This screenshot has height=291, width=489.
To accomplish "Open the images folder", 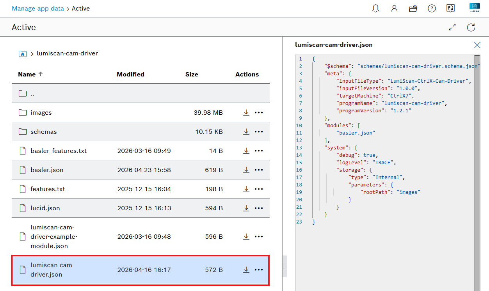I will pos(41,113).
